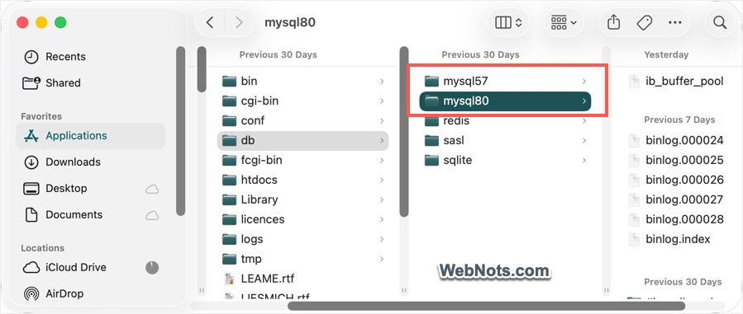The width and height of the screenshot is (743, 314).
Task: Click the iCloud Drive storage pie indicator
Action: (152, 268)
